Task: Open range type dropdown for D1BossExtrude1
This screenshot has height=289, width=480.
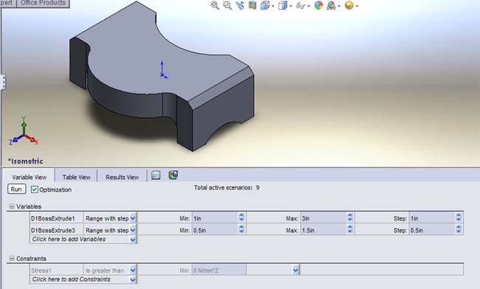Action: 133,218
